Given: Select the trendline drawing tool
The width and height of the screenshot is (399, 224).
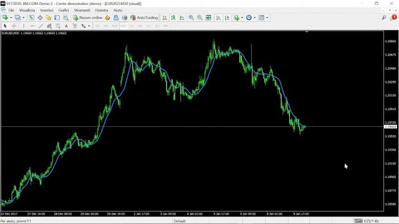Looking at the screenshot, I should click(x=41, y=26).
